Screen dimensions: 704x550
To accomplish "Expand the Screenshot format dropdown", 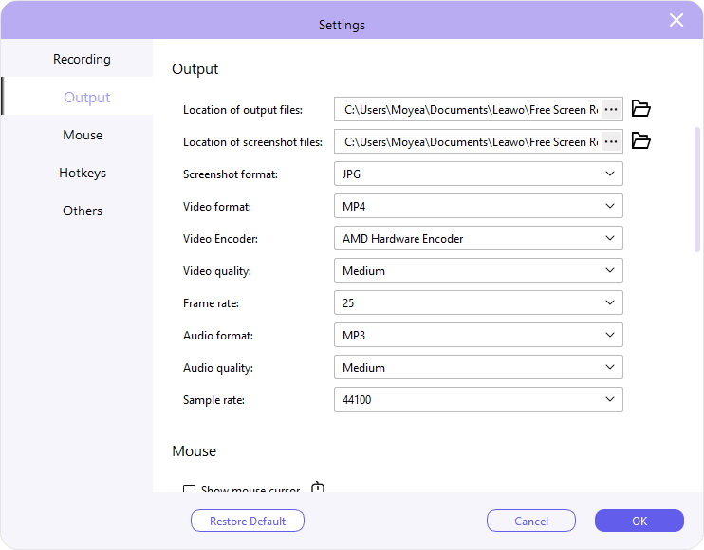I will (478, 174).
